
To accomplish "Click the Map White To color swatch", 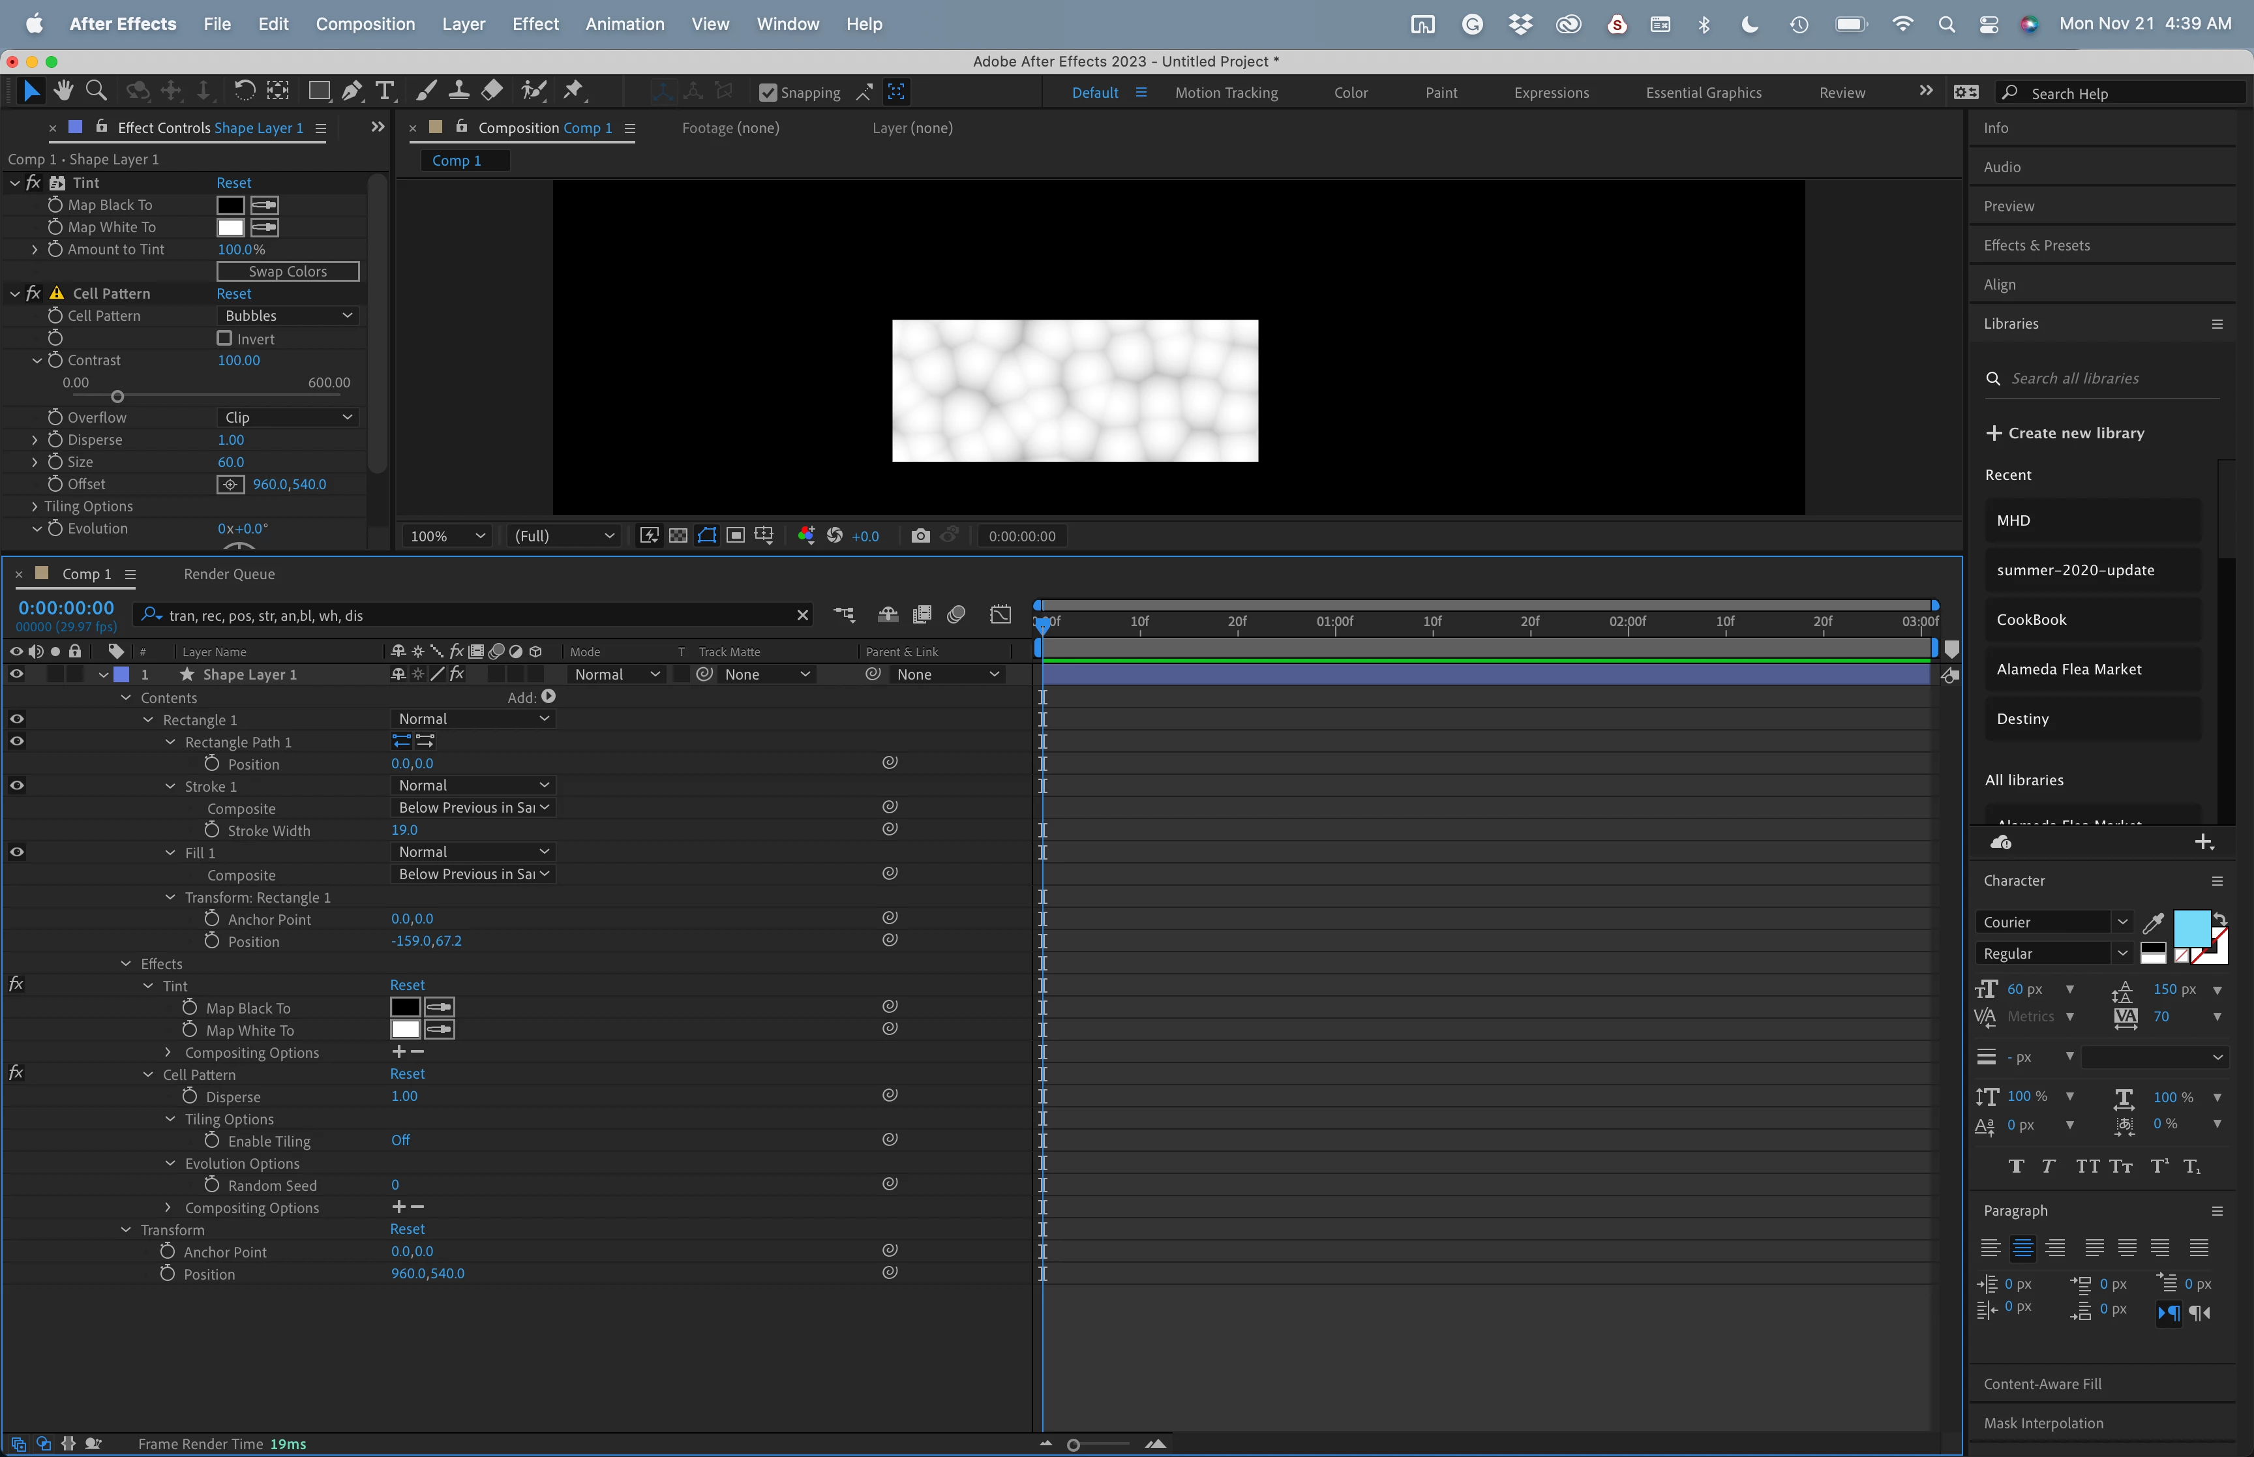I will [230, 227].
